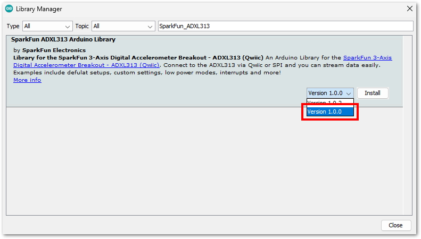Screen dimensions: 421x239
Task: Click the chevron arrow of Topic combo box
Action: 150,27
